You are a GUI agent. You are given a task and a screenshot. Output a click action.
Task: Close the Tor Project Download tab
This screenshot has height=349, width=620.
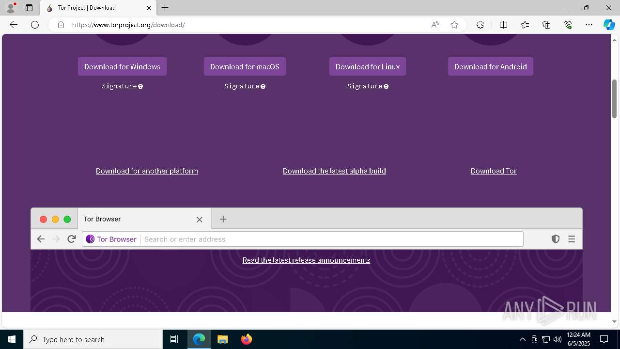[x=149, y=8]
